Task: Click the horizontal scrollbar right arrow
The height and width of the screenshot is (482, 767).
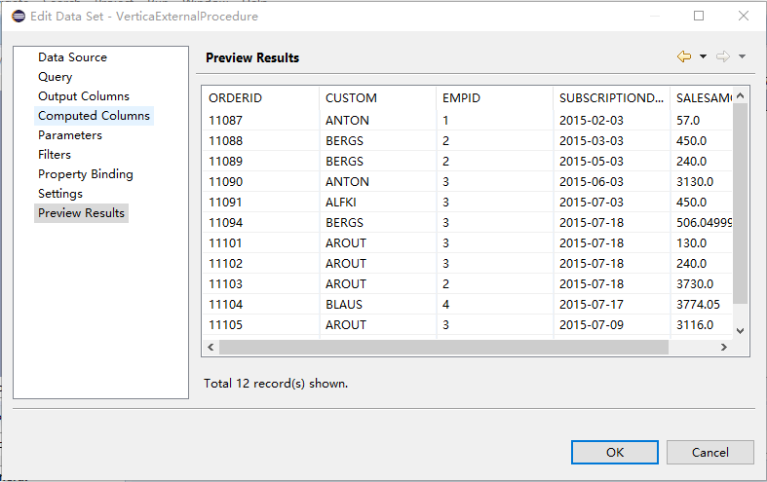Action: pyautogui.click(x=723, y=348)
